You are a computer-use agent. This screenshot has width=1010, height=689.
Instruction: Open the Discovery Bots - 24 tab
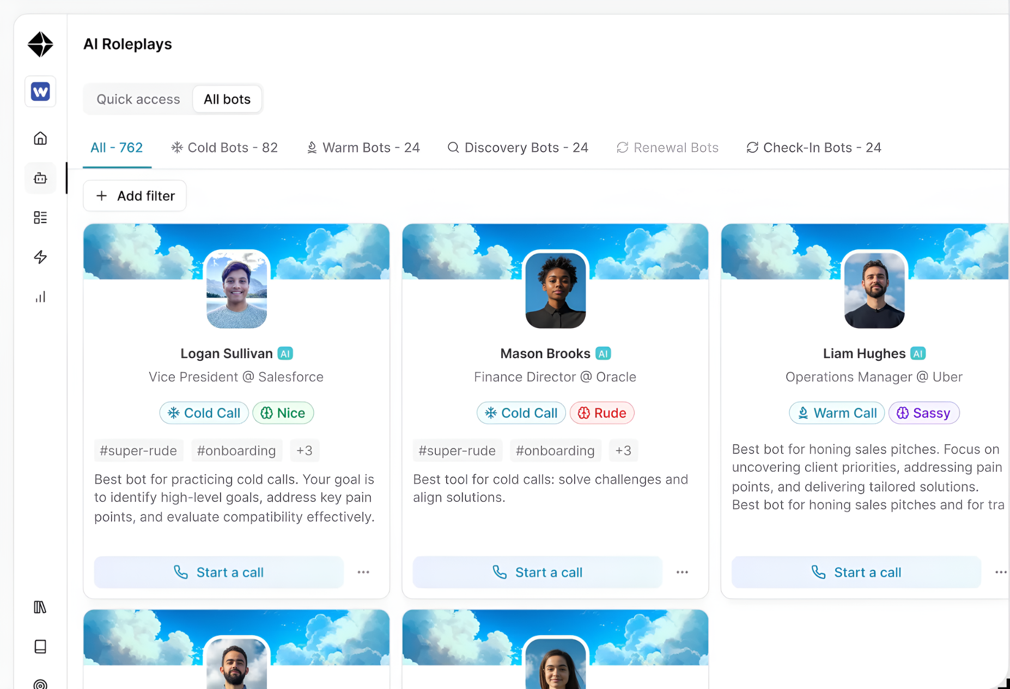click(x=518, y=147)
